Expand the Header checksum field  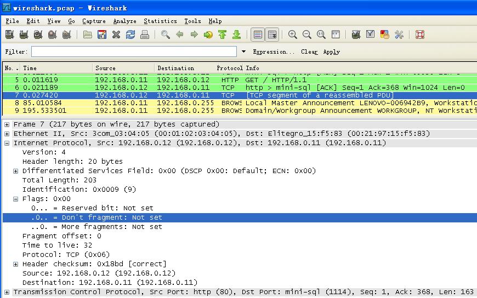click(16, 264)
